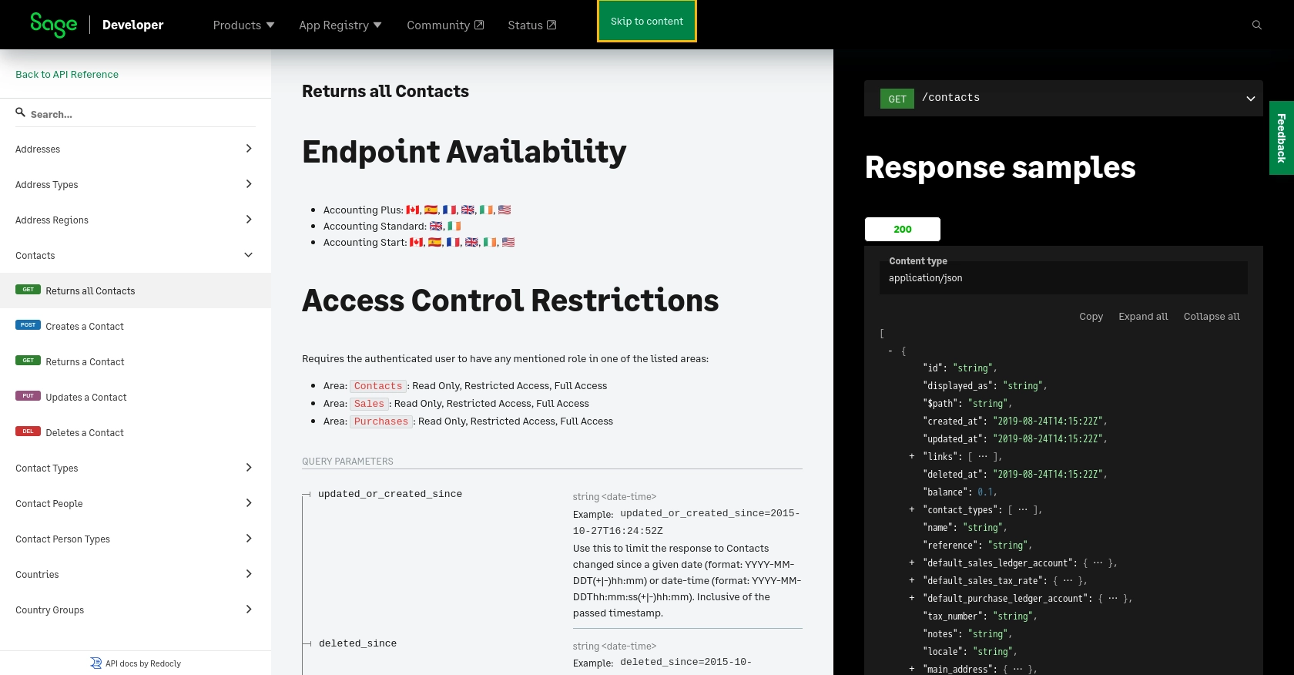Screen dimensions: 1294x675
Task: Click the Sage logo
Action: pos(53,25)
